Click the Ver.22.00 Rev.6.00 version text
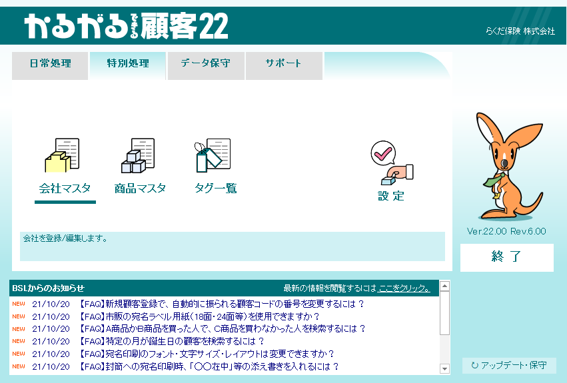The image size is (567, 383). click(x=506, y=231)
